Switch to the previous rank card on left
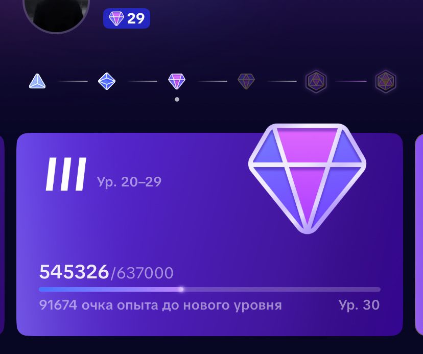Screen dimensions: 423x354 [2, 234]
